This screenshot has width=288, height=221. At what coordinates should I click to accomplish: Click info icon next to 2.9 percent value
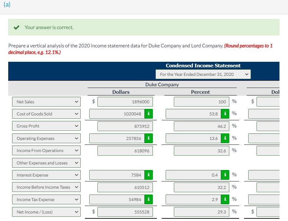click(225, 199)
